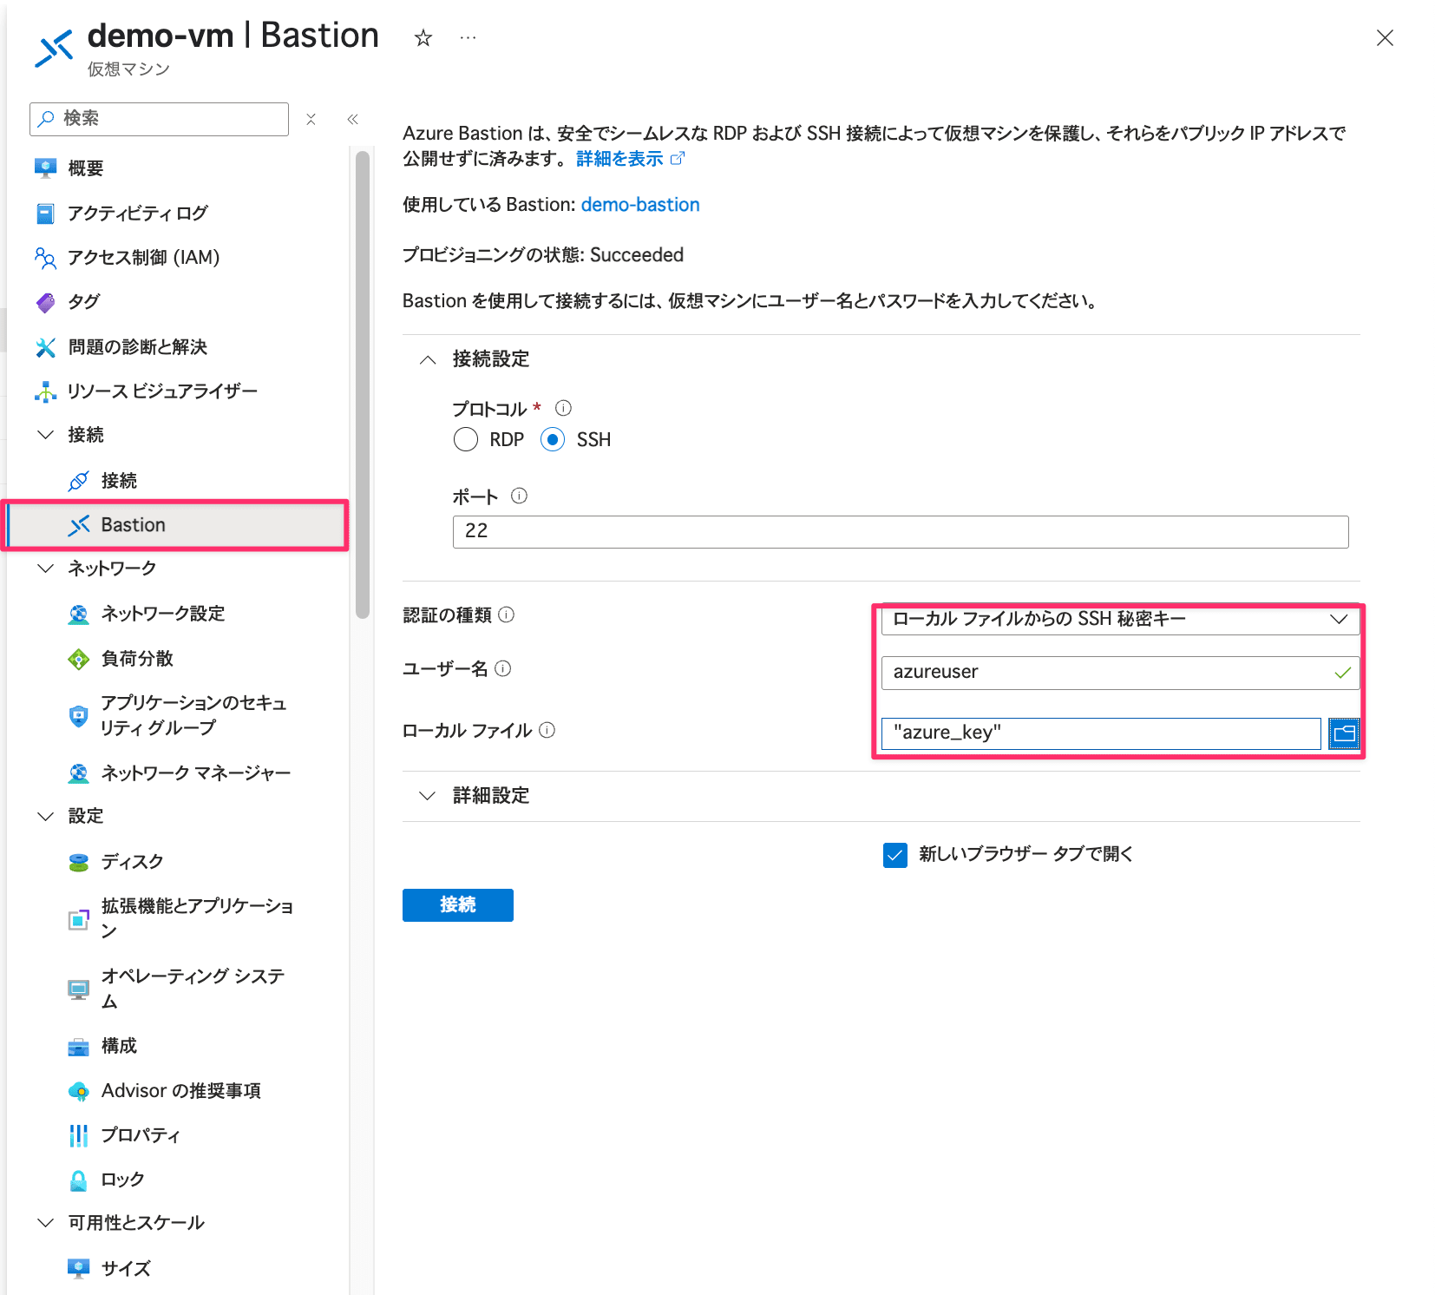The height and width of the screenshot is (1295, 1435).
Task: Open the ellipsis more-options menu
Action: 468,37
